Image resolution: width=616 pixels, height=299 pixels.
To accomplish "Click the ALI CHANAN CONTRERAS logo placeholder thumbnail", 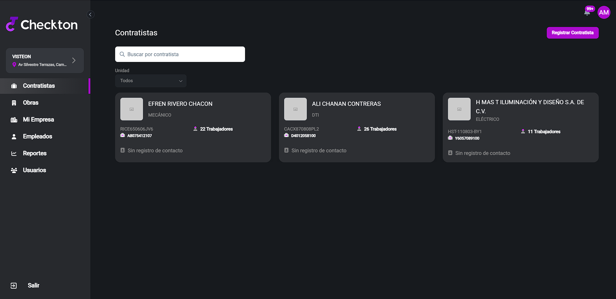I will coord(295,109).
